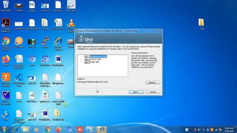The height and width of the screenshot is (133, 237).
Task: Select the Chromium desktop shortcut
Action: [x=45, y=61]
